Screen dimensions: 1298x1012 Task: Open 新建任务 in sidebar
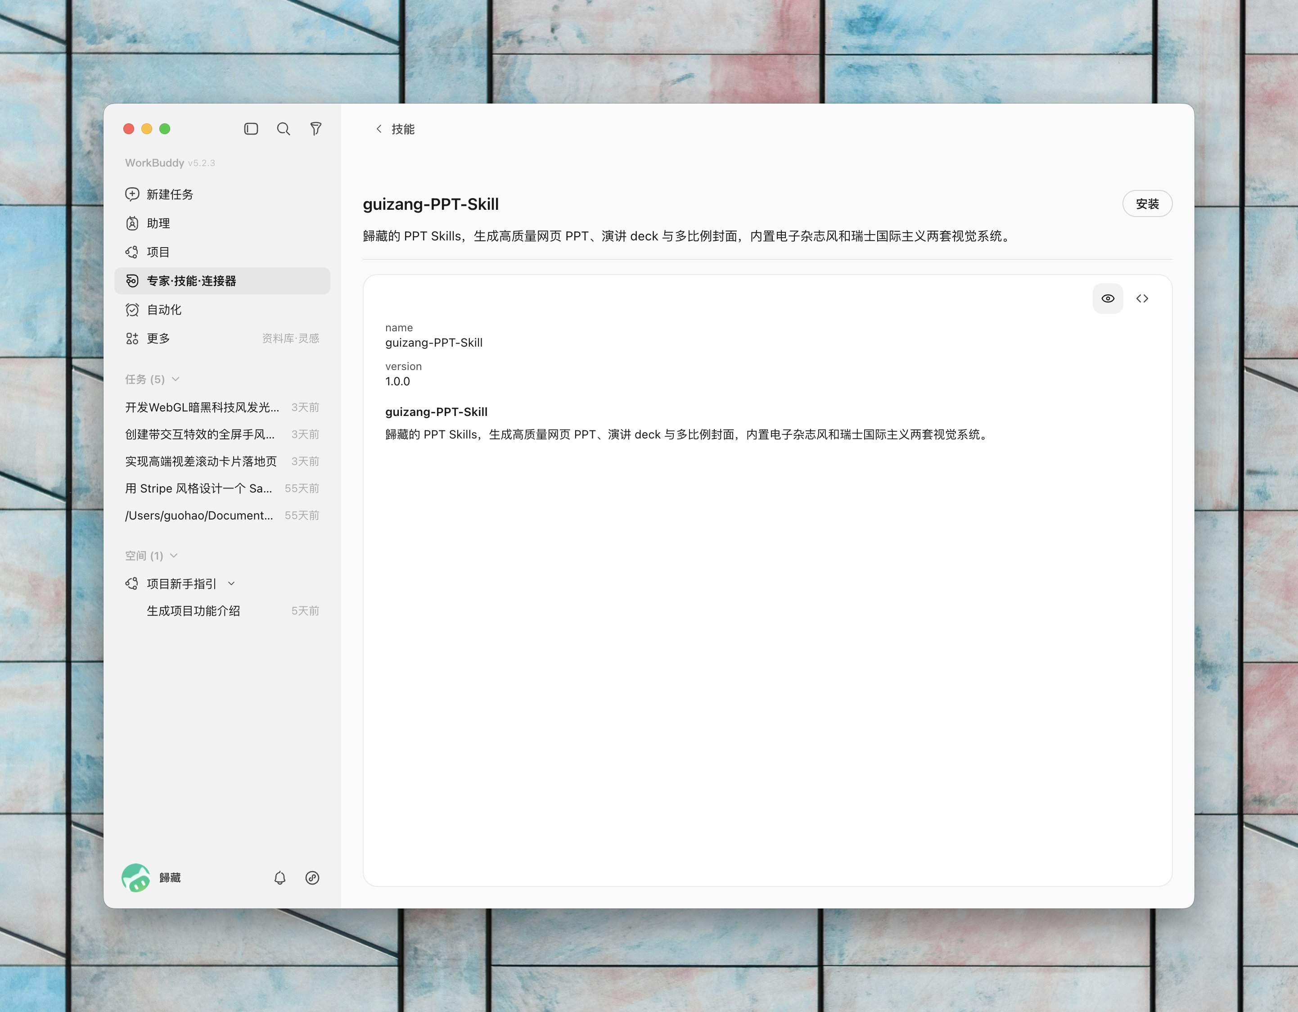pyautogui.click(x=222, y=194)
